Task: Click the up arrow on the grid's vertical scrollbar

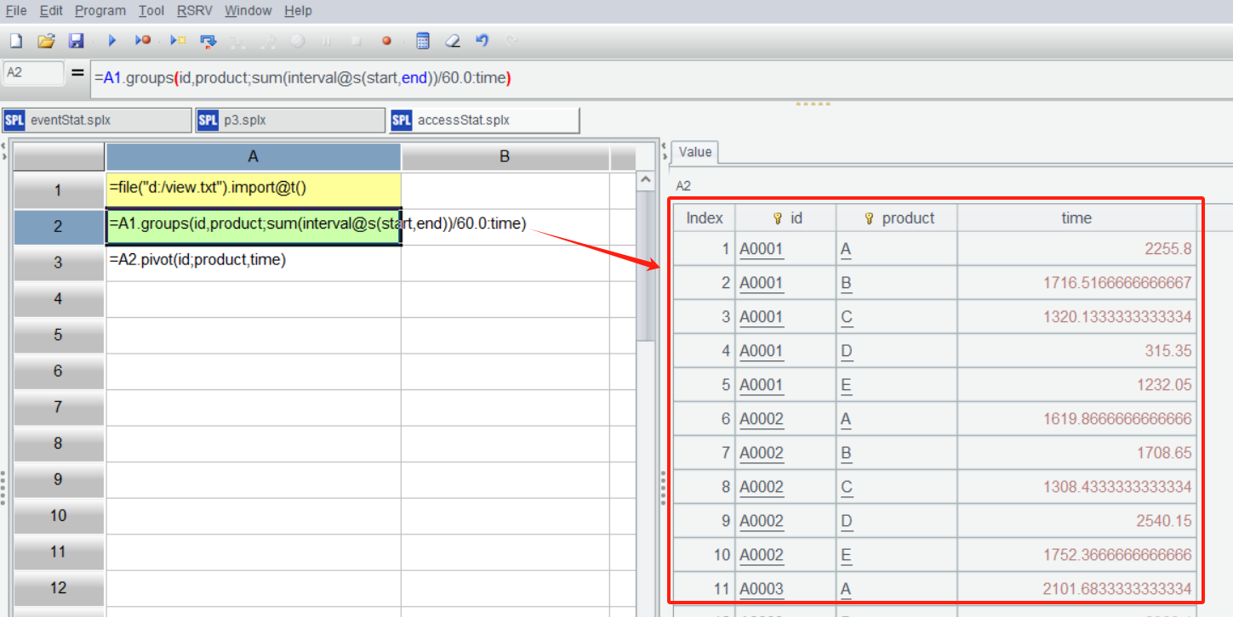Action: coord(645,181)
